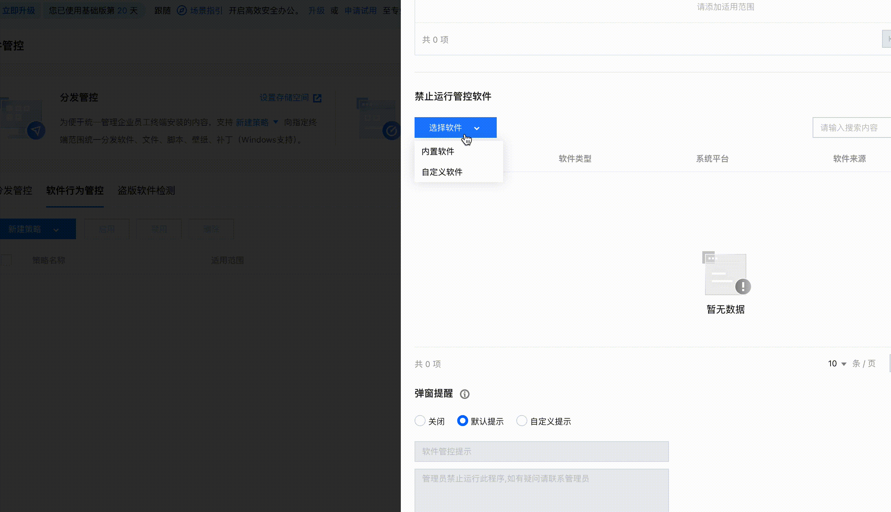Select the 自定义提示 radio option
Viewport: 891px width, 512px height.
click(522, 421)
